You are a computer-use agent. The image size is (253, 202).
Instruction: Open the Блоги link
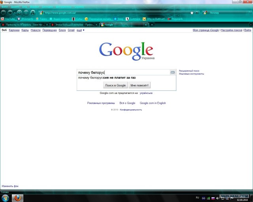click(62, 30)
